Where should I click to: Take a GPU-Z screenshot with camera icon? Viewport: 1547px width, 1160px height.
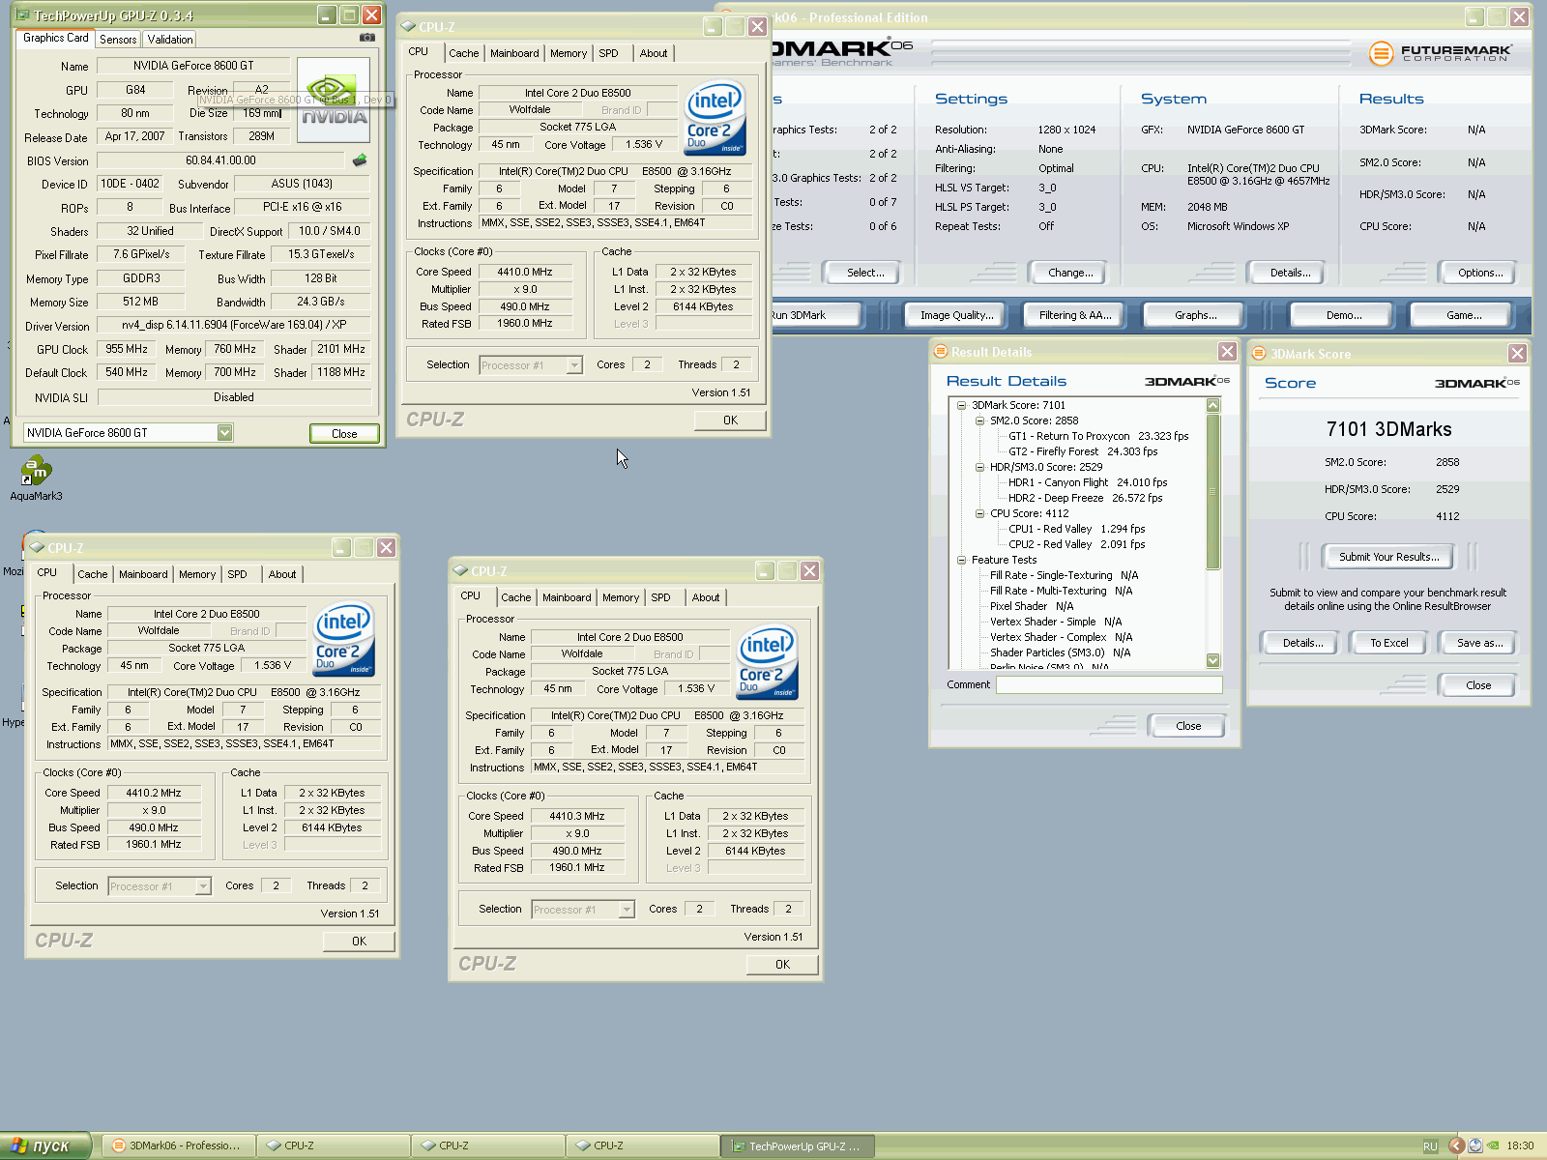click(367, 38)
